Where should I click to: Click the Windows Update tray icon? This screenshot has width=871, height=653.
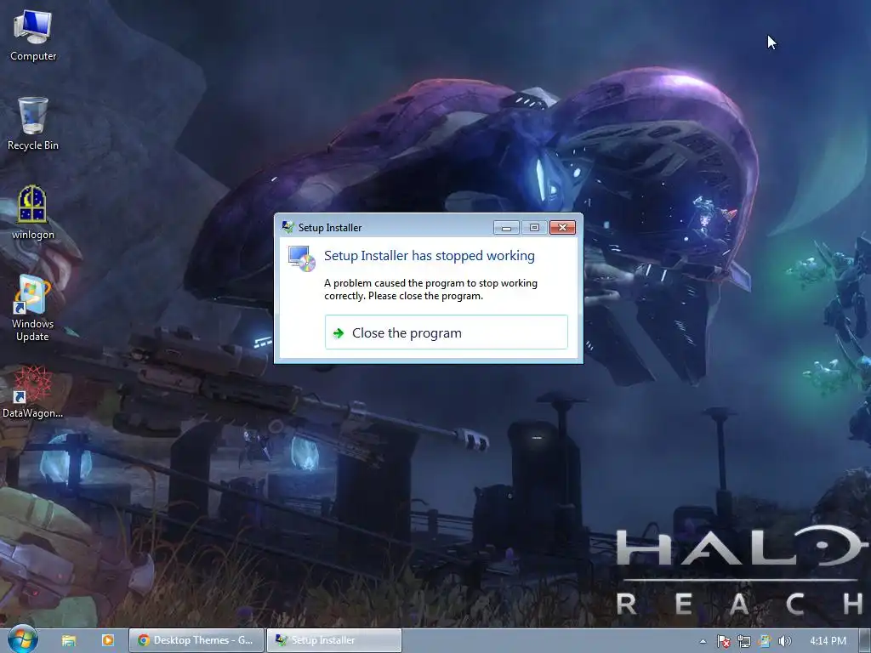tap(765, 641)
